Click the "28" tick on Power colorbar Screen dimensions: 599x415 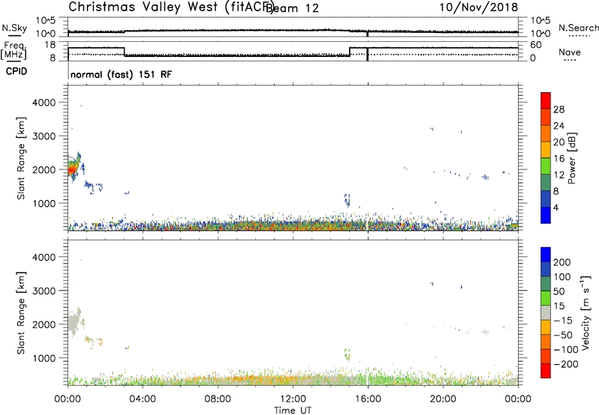pos(559,109)
